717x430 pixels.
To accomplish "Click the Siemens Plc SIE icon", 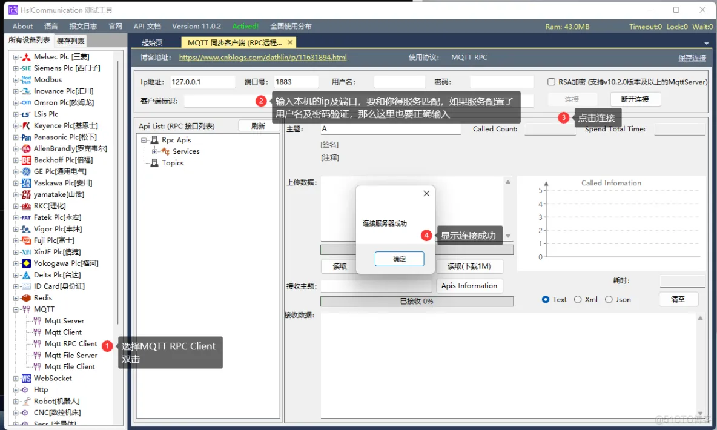I will pyautogui.click(x=27, y=68).
